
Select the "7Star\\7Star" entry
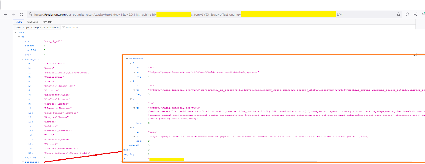click(54, 63)
